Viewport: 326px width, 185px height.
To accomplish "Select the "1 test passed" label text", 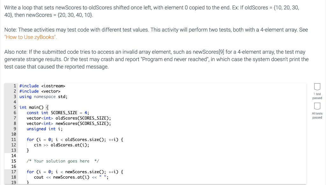I will (317, 96).
